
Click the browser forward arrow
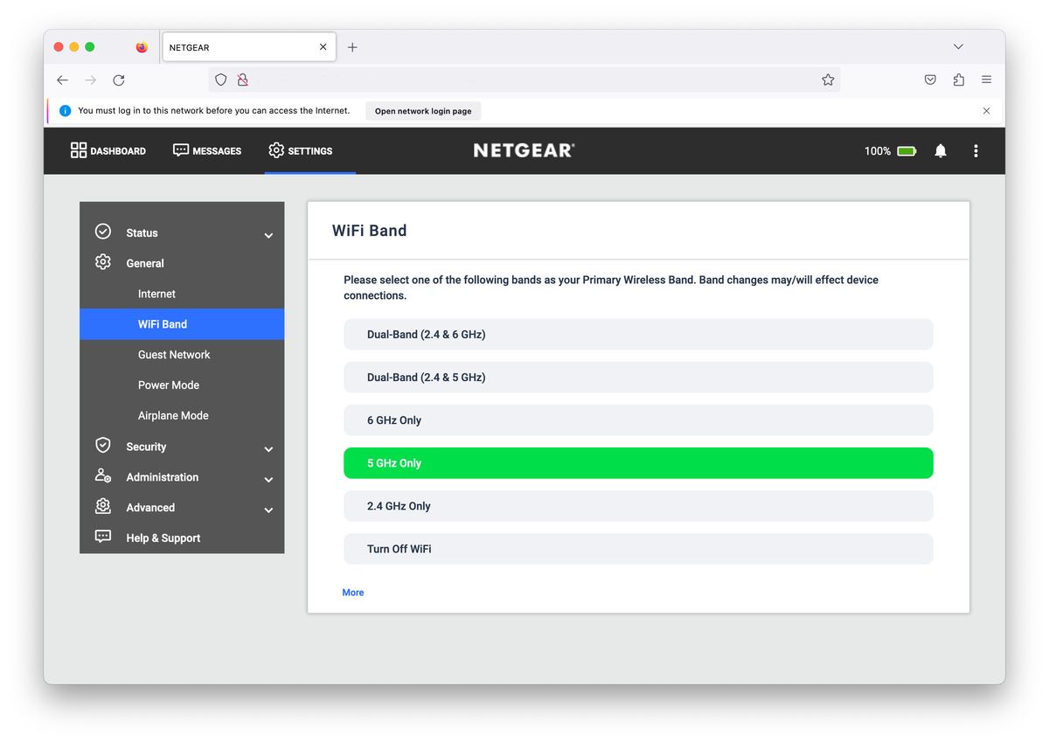pyautogui.click(x=91, y=80)
